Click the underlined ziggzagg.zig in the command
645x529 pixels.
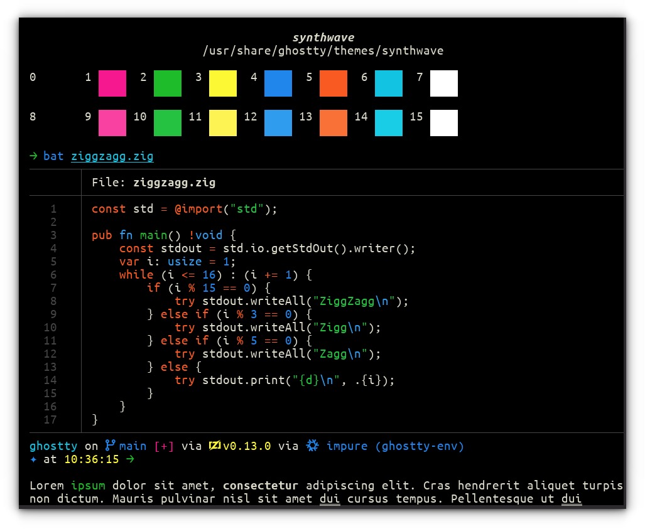(x=112, y=157)
